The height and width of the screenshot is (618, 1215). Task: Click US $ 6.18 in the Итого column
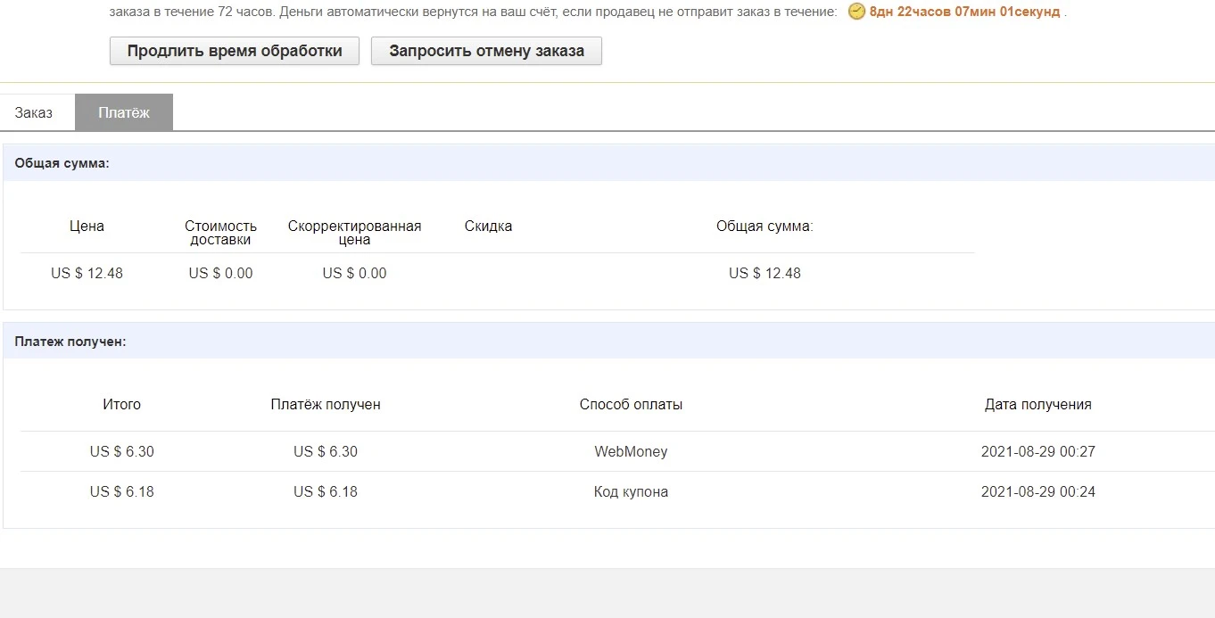point(121,491)
